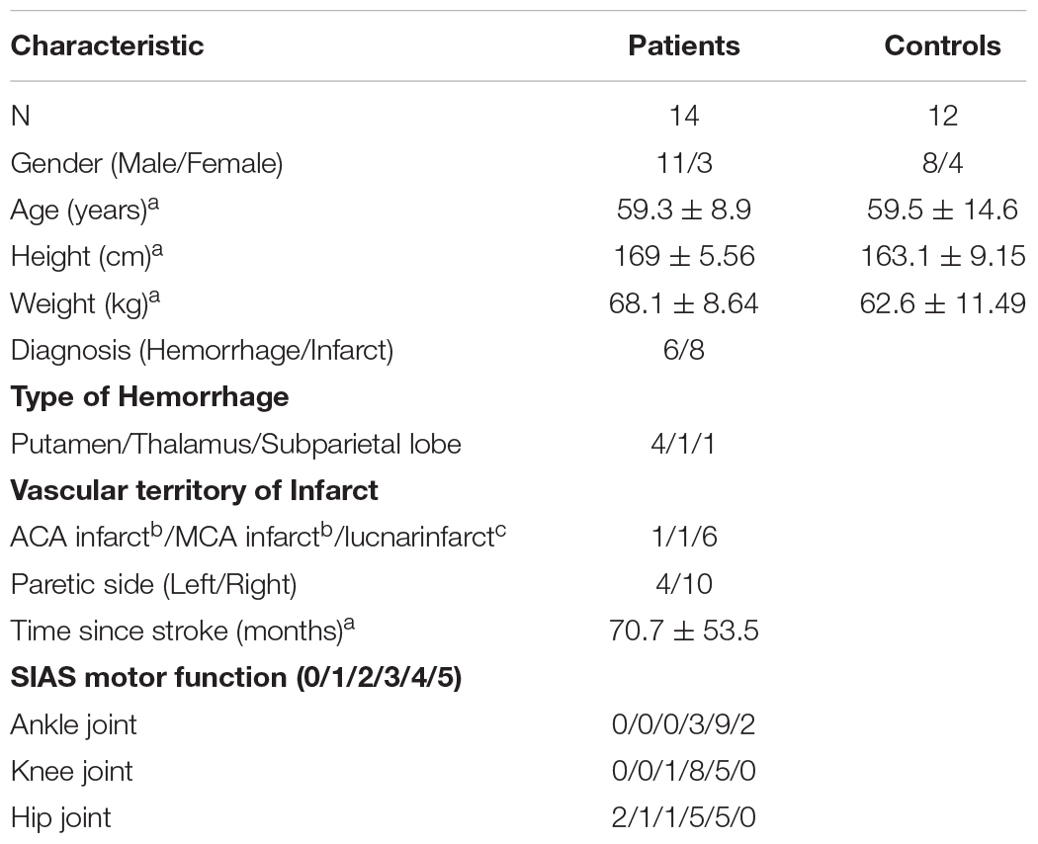This screenshot has width=1038, height=844.
Task: Click Hip joint score 2/1/1/5/5/0
Action: [x=684, y=818]
